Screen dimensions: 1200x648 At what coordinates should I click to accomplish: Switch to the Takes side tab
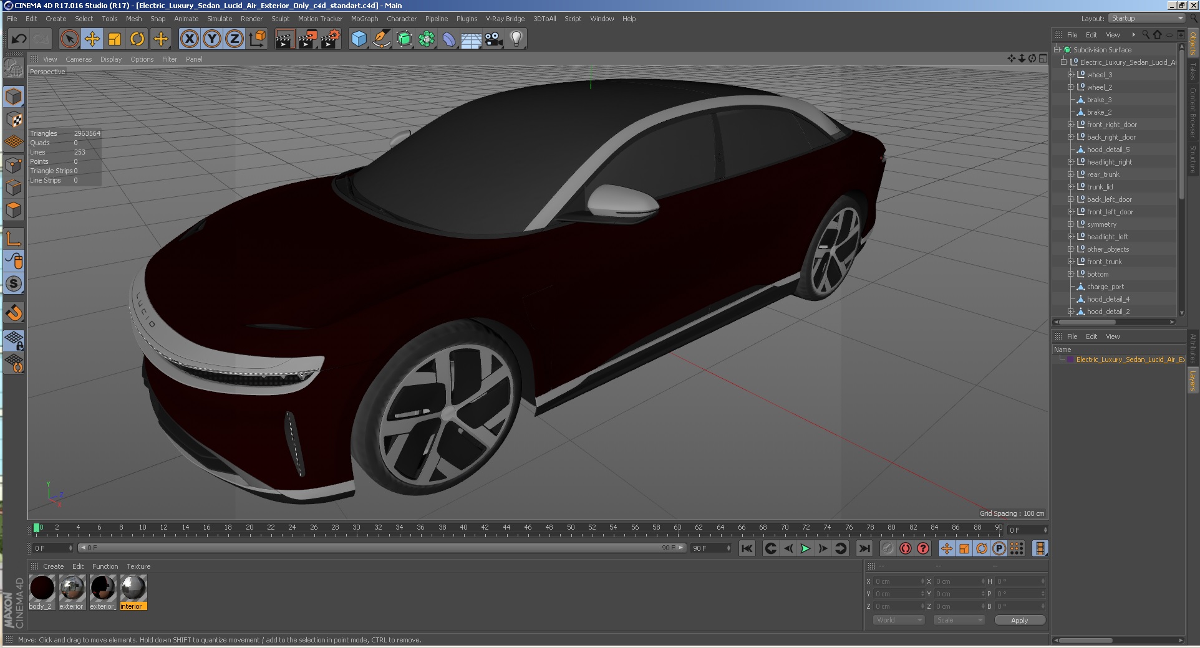(x=1193, y=70)
